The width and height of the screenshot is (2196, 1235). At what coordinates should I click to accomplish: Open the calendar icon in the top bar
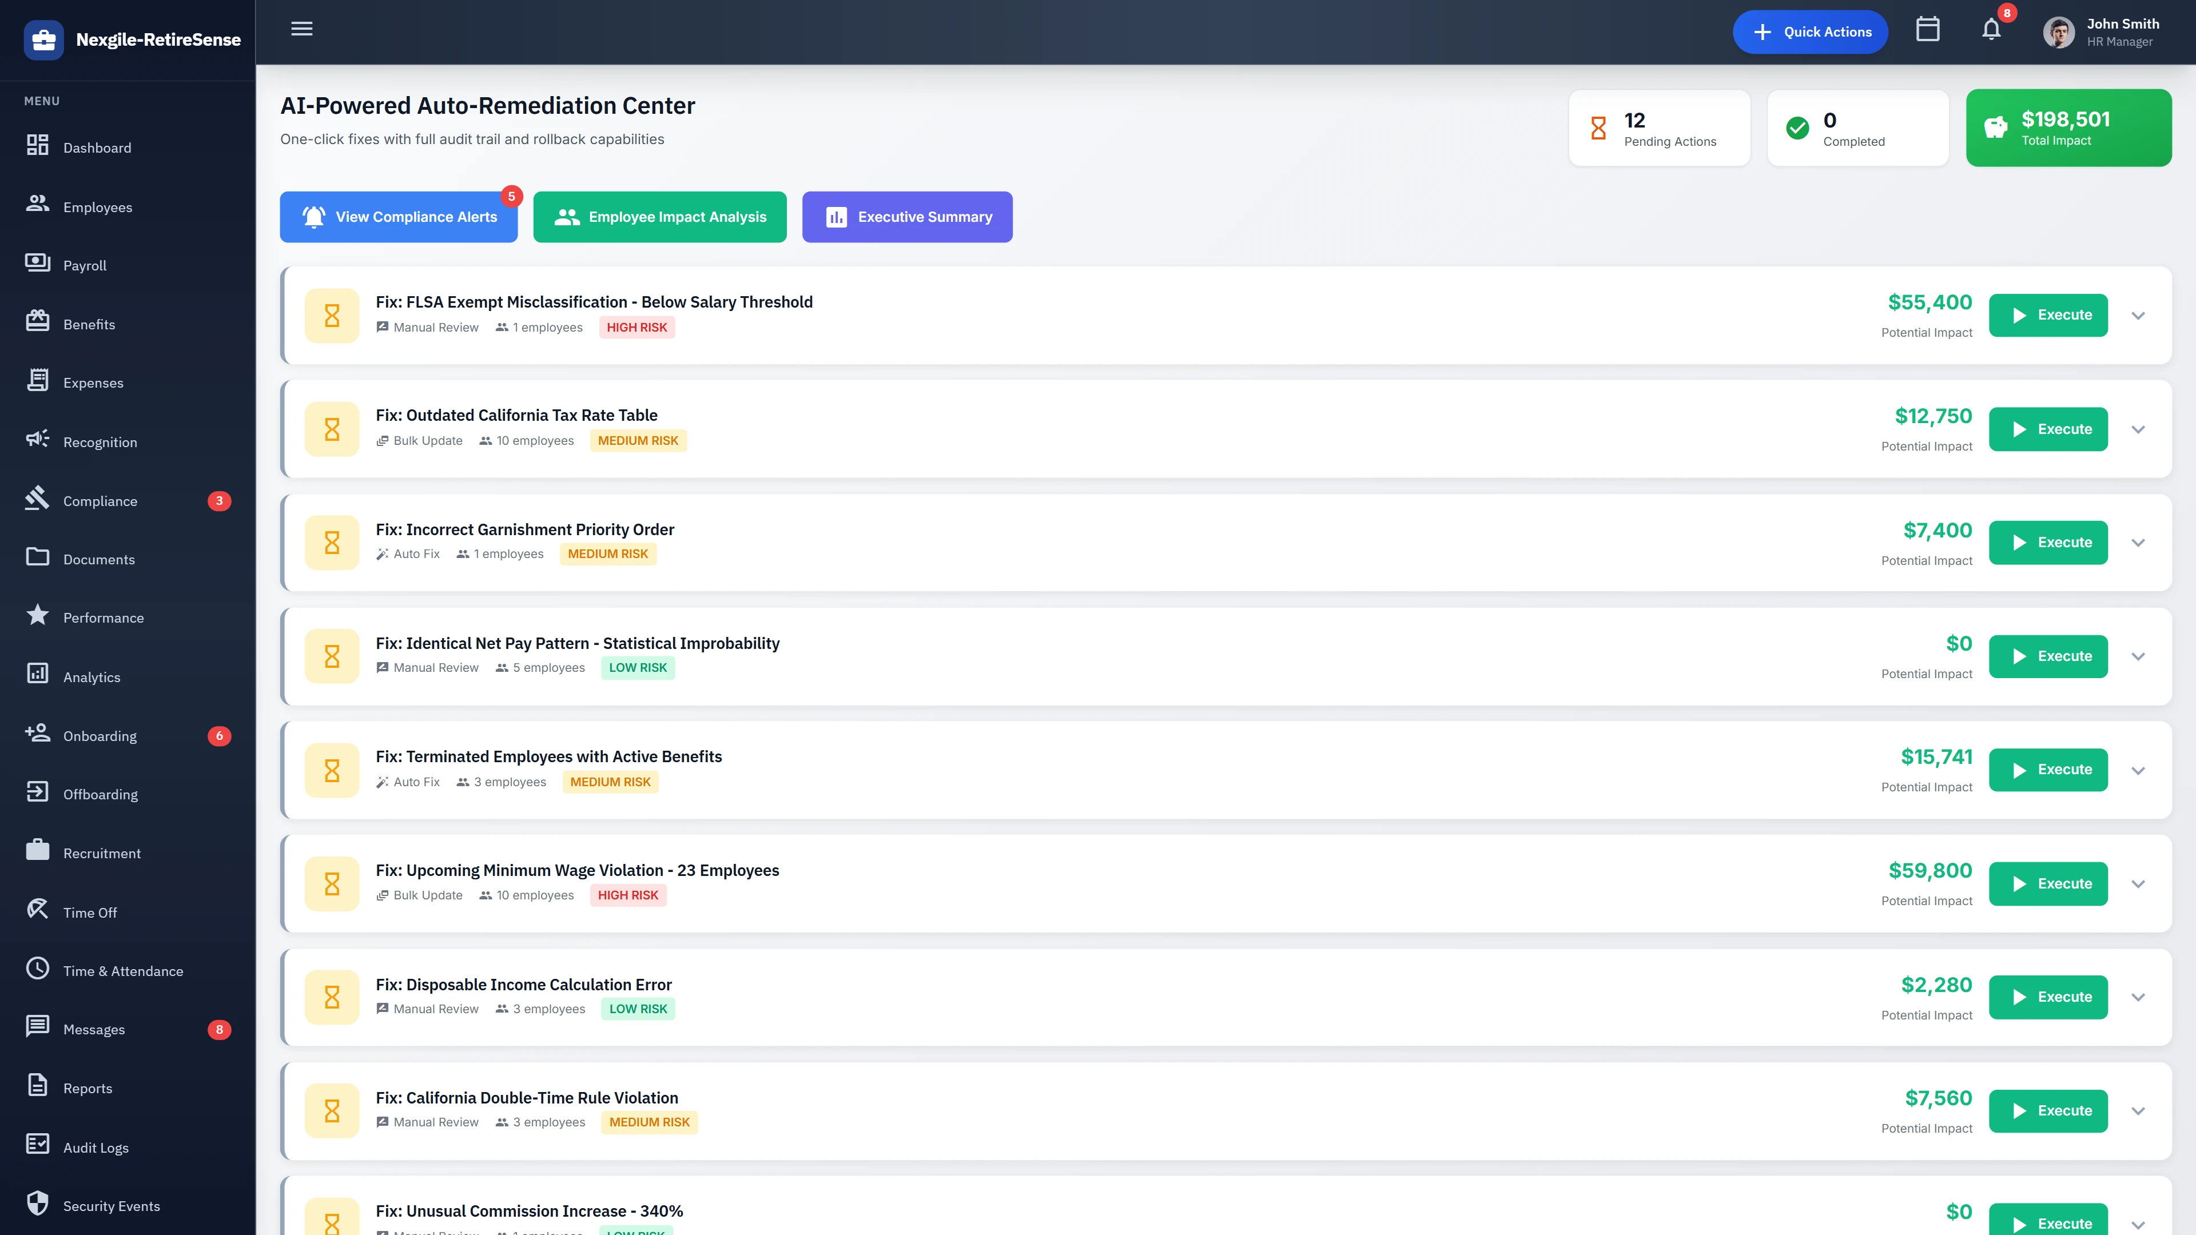(1928, 29)
